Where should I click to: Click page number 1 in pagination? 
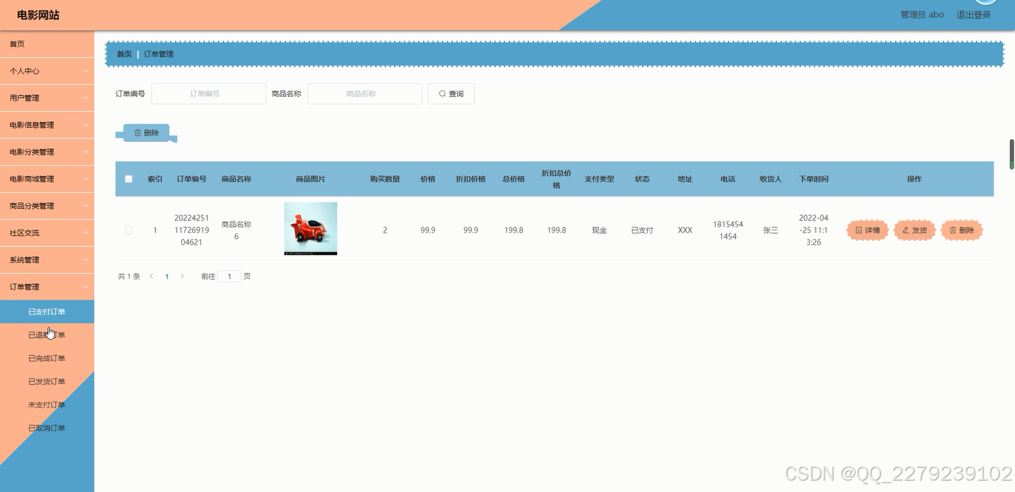click(166, 276)
